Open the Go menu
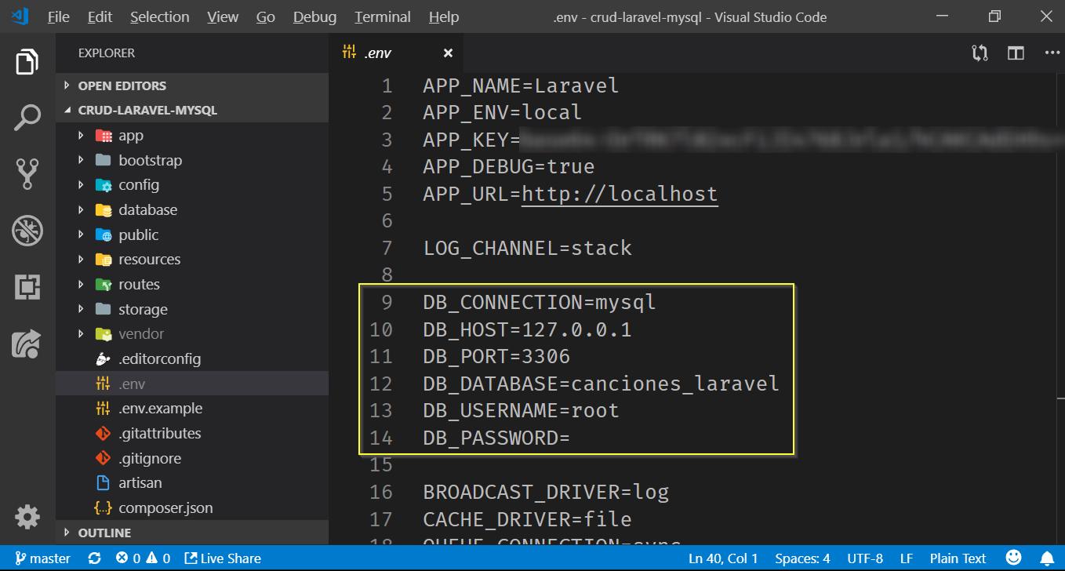 [266, 16]
